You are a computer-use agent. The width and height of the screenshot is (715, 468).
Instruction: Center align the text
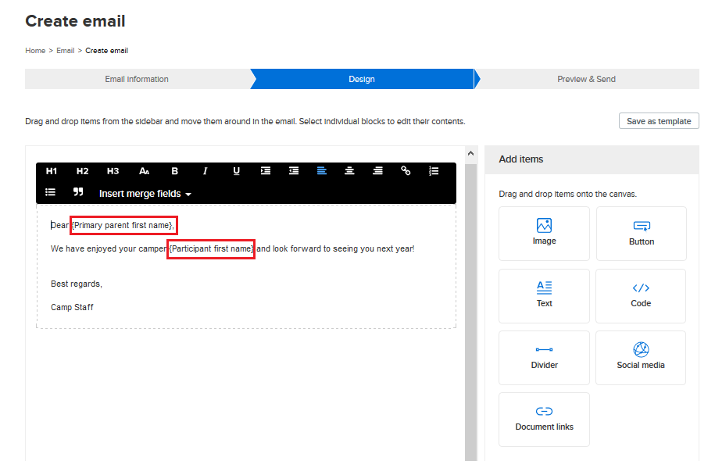click(349, 171)
